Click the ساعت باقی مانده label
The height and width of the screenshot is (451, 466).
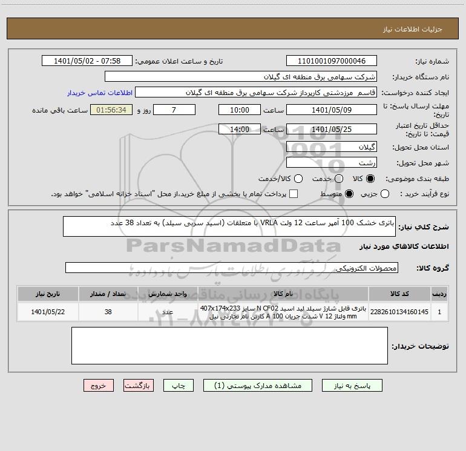(60, 110)
